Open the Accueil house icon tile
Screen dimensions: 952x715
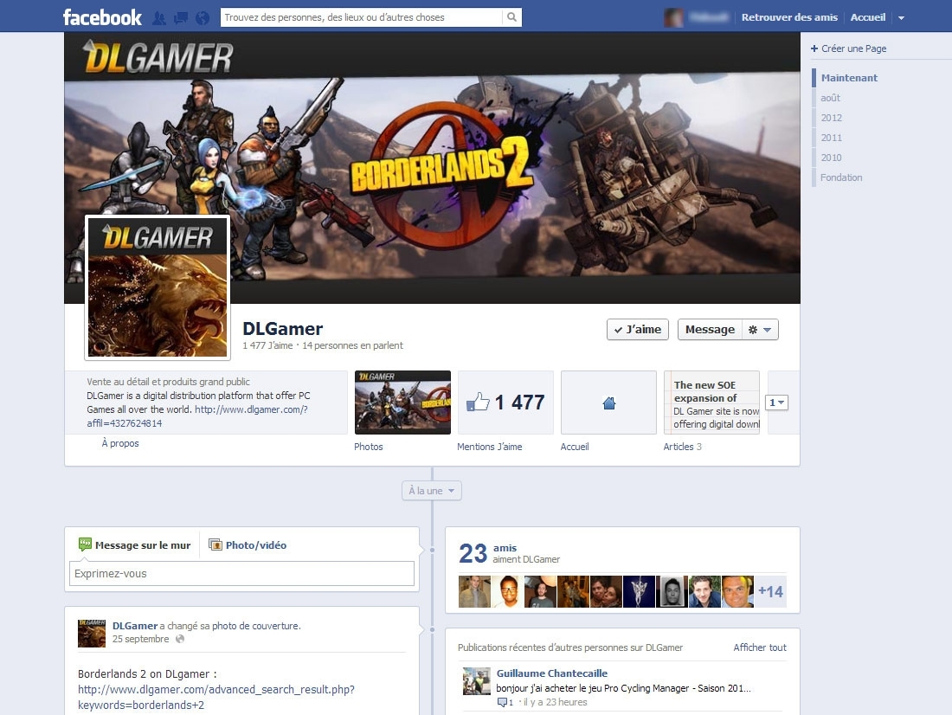[x=608, y=403]
